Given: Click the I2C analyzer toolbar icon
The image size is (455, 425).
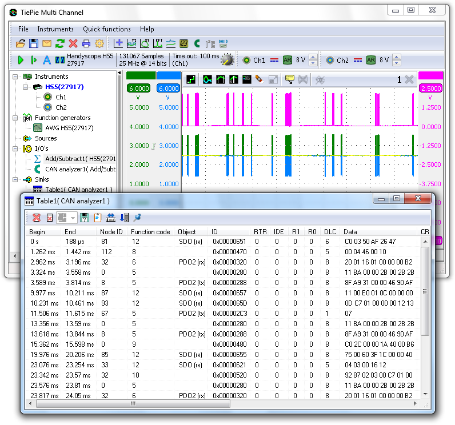Looking at the screenshot, I should [x=210, y=43].
